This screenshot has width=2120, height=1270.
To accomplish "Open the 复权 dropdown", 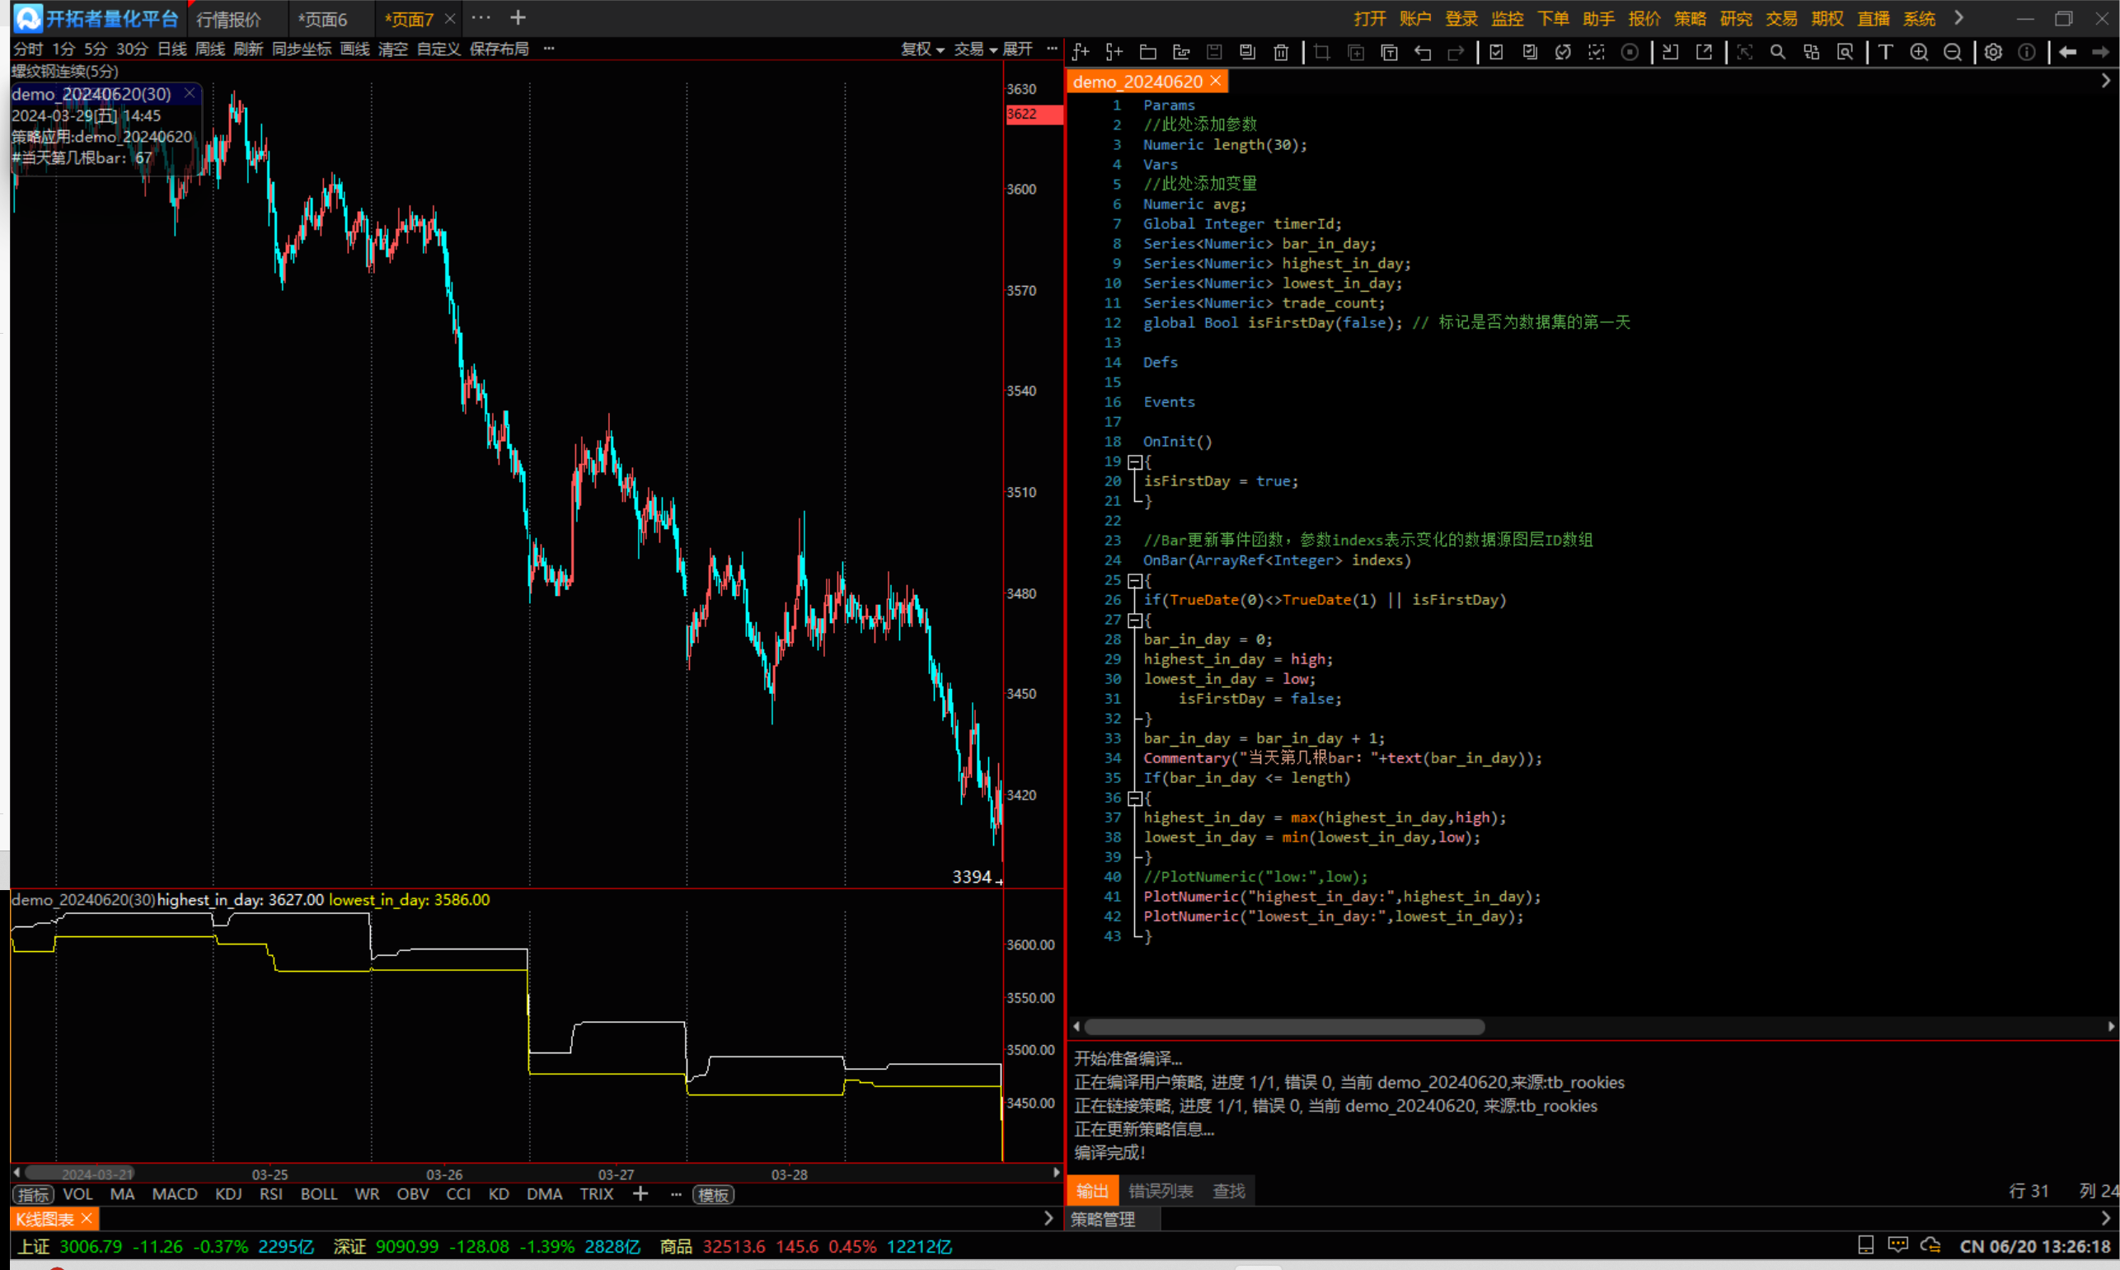I will tap(922, 49).
